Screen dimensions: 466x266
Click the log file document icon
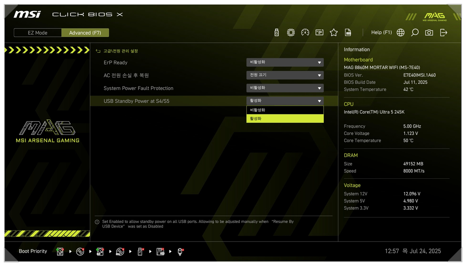point(348,33)
